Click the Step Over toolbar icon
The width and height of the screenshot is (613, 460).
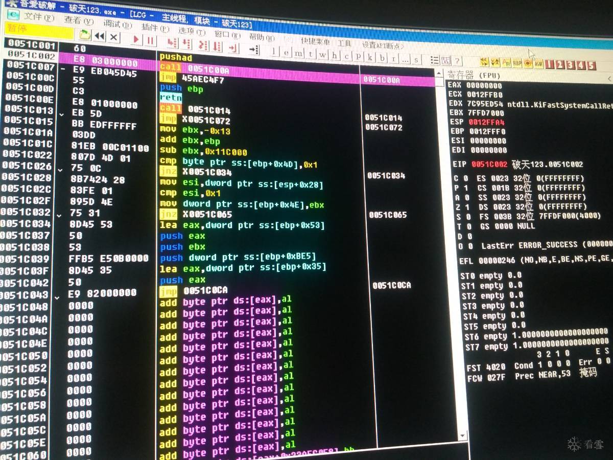[187, 43]
